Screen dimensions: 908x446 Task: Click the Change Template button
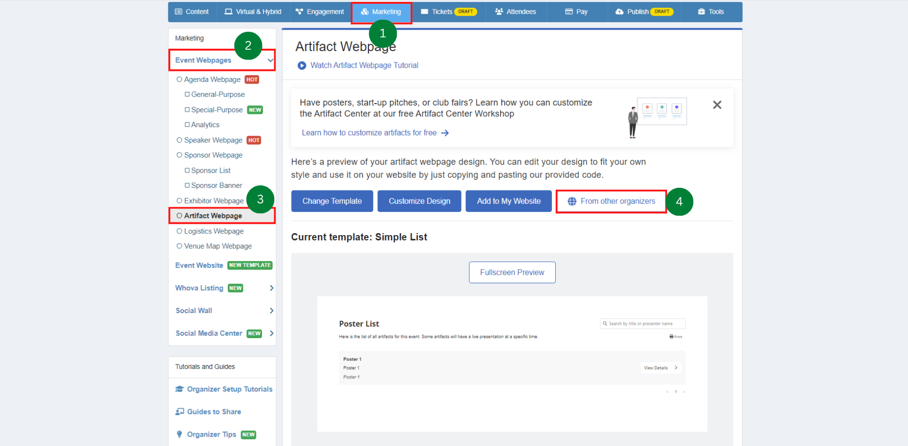coord(332,201)
